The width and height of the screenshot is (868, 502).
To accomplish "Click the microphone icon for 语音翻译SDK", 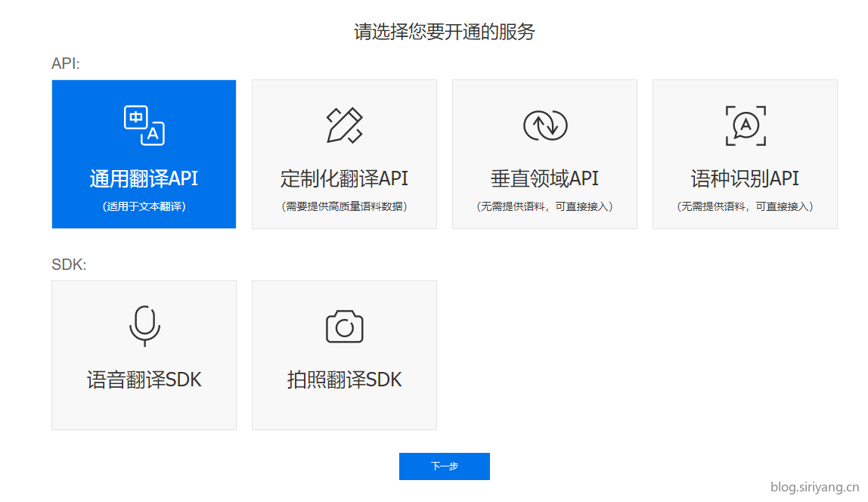I will 144,327.
